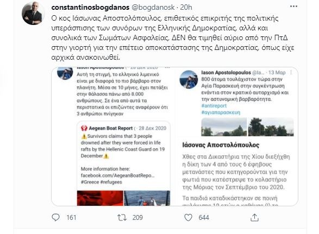This screenshot has width=319, height=234.
Task: Open the @bogdanosk handle
Action: tap(153, 7)
